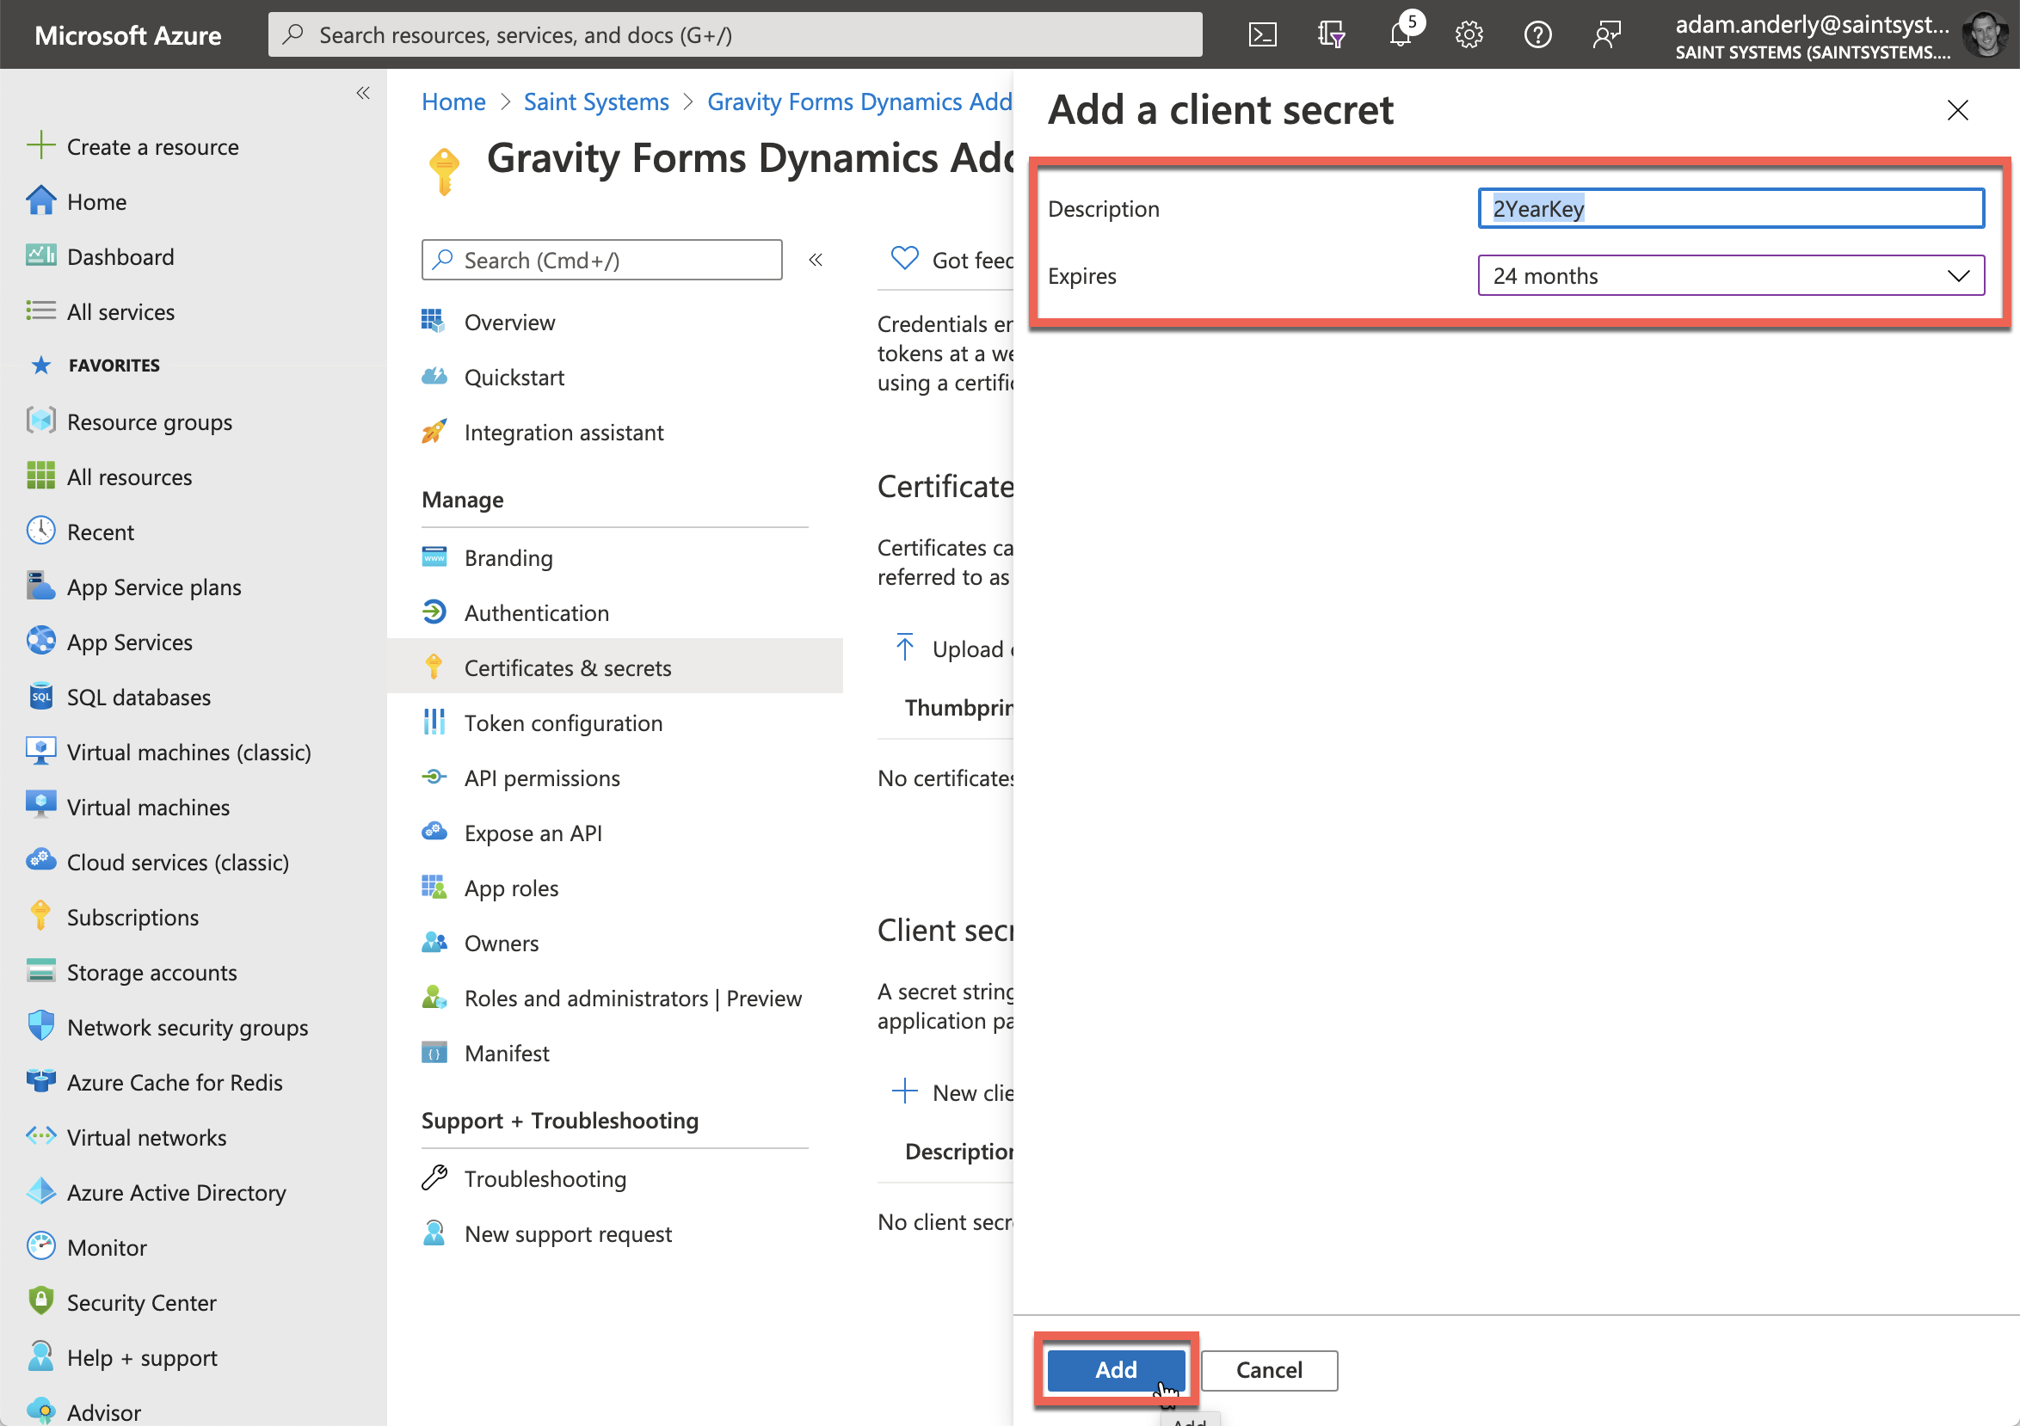Click the Storage accounts icon
Screen dimensions: 2020x1426
tap(40, 971)
